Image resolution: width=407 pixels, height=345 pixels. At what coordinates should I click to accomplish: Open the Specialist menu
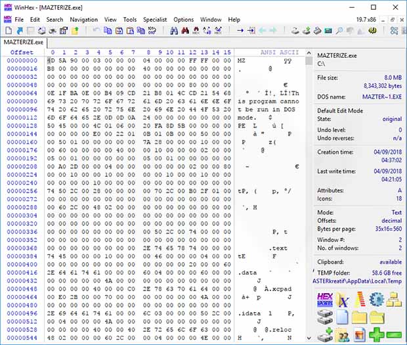click(x=155, y=20)
